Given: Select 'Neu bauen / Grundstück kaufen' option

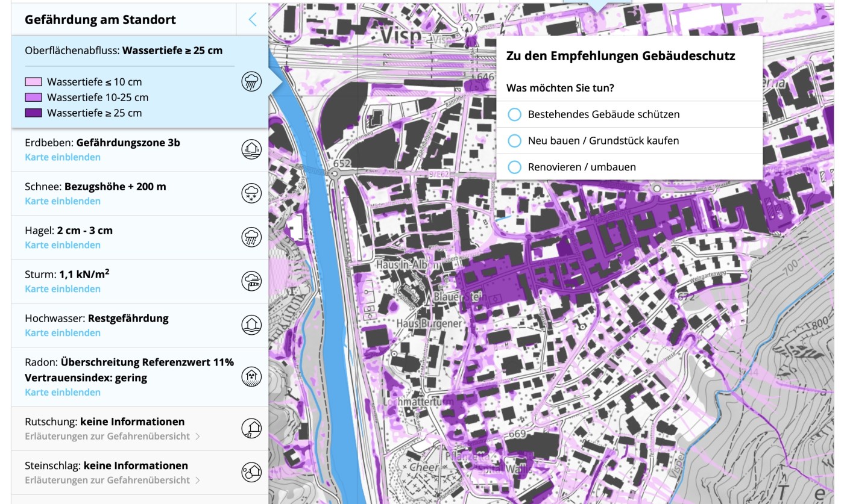Looking at the screenshot, I should (x=514, y=141).
